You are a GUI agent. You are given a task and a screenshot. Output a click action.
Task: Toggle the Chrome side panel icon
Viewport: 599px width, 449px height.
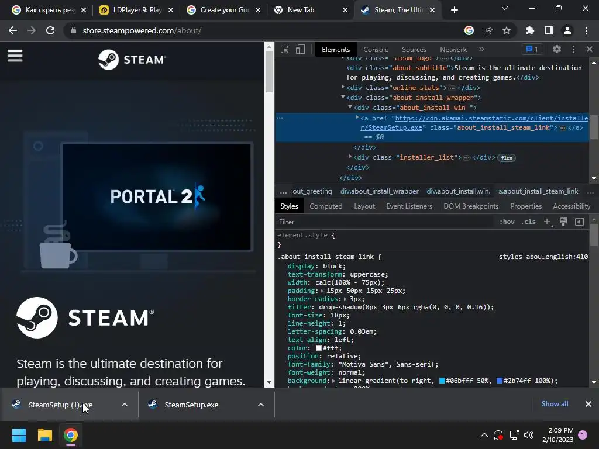pyautogui.click(x=549, y=30)
